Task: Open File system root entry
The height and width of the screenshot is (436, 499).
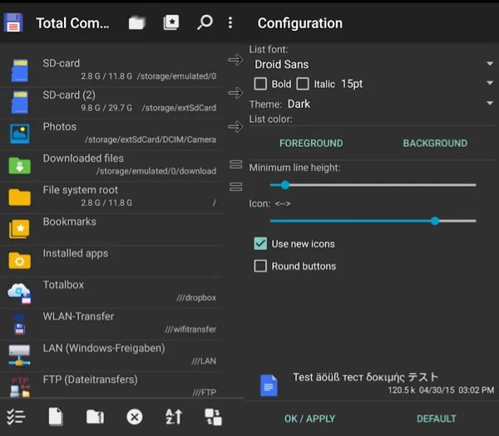Action: [x=111, y=197]
